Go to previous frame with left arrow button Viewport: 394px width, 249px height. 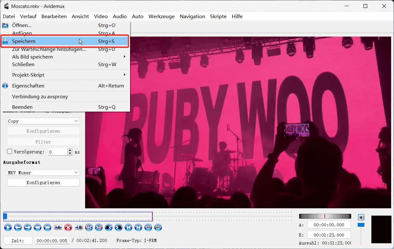pyautogui.click(x=18, y=227)
